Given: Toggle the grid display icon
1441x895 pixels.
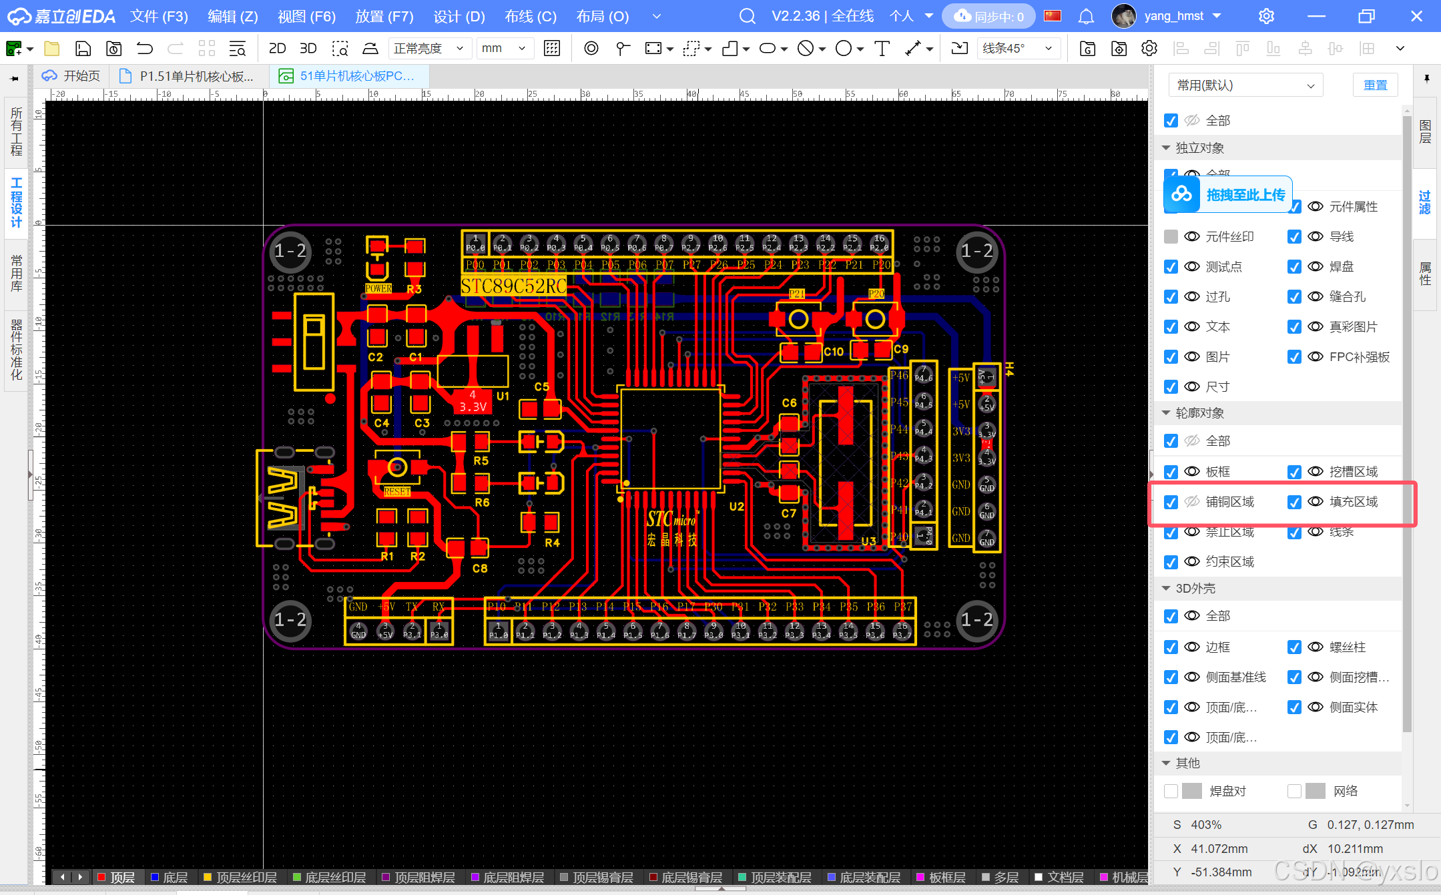Looking at the screenshot, I should coord(551,49).
